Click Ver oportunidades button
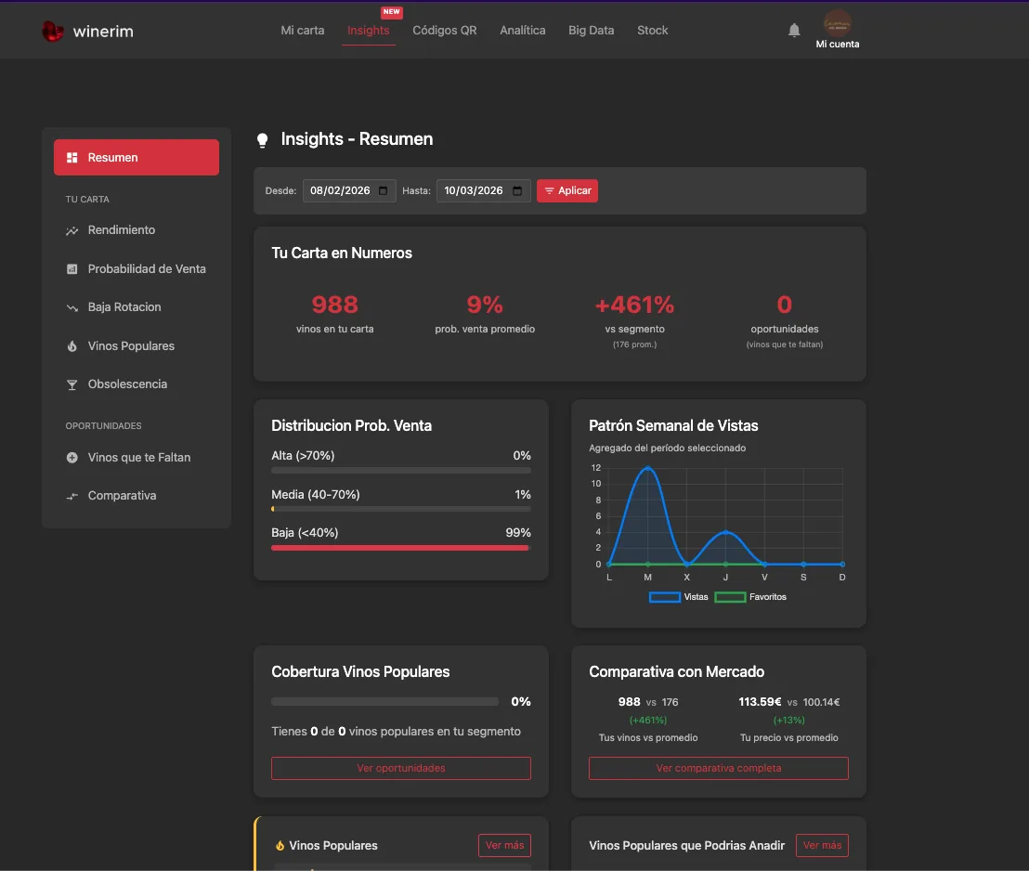 point(401,769)
